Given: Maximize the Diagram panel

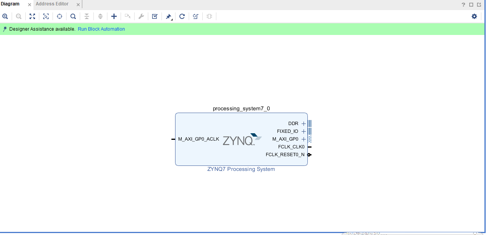Looking at the screenshot, I should [x=471, y=5].
